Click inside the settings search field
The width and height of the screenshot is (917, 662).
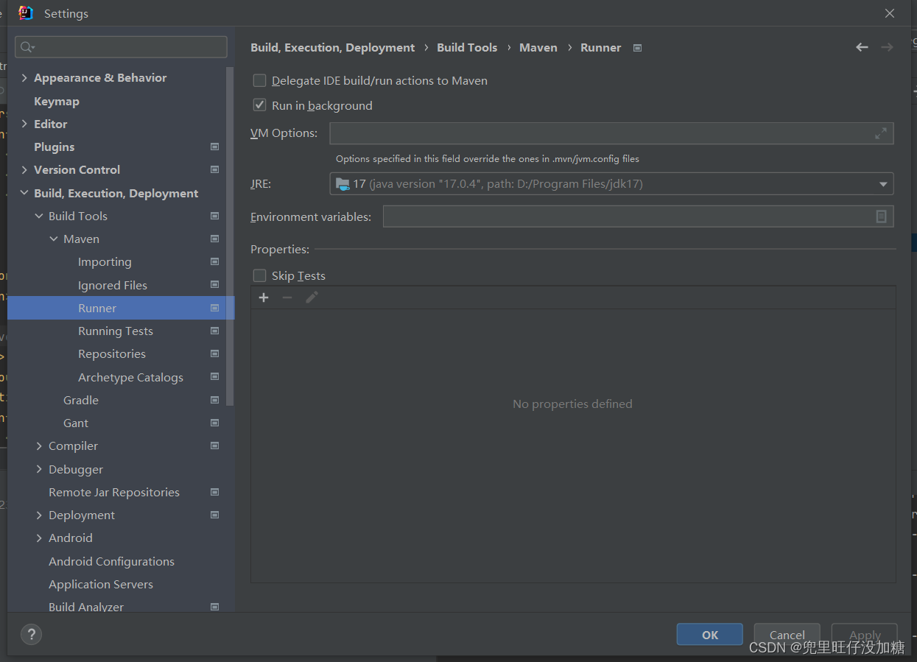click(x=121, y=47)
